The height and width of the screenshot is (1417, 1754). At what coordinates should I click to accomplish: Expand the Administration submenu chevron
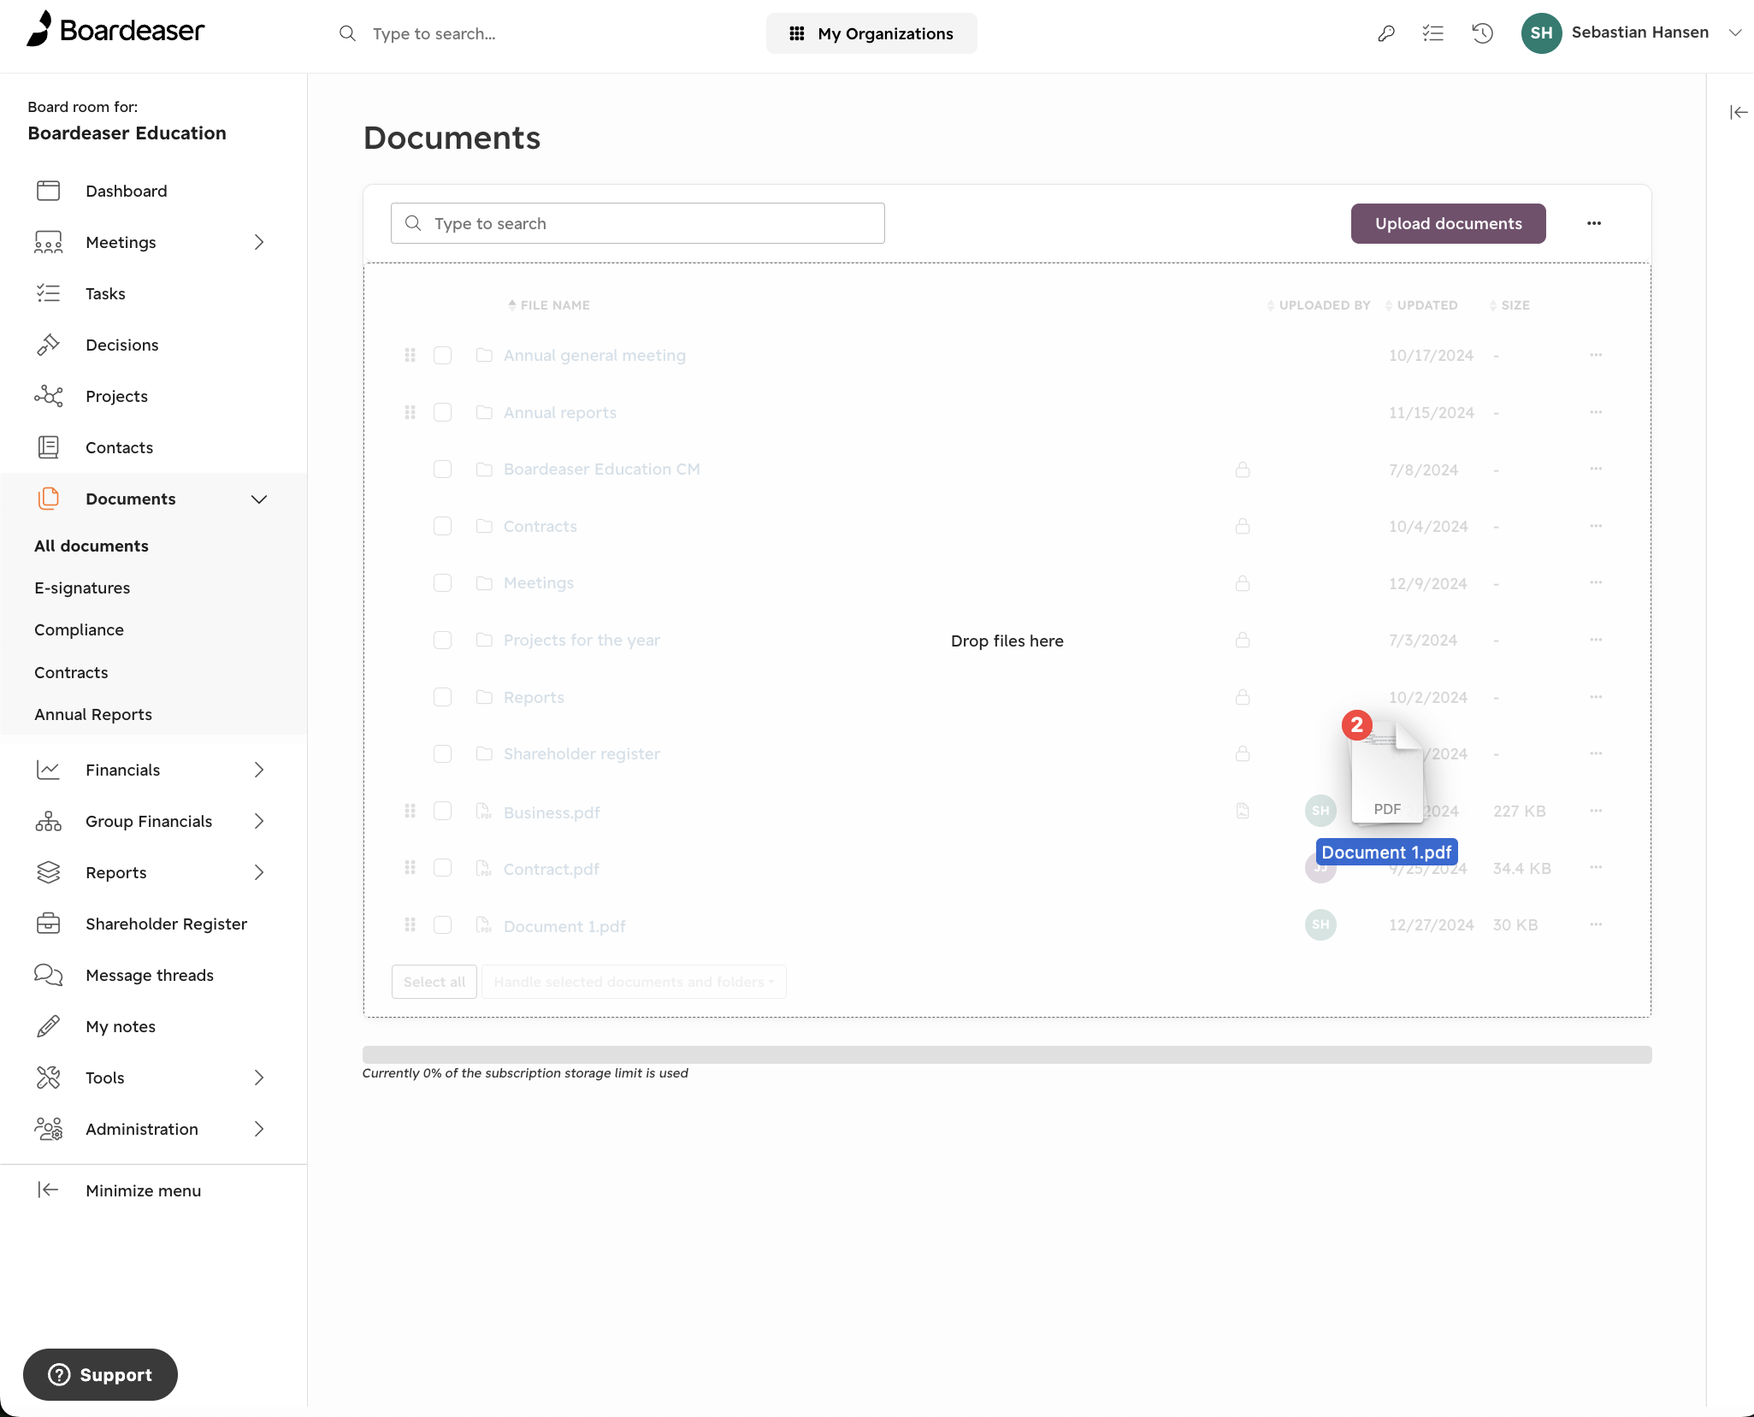pos(259,1129)
